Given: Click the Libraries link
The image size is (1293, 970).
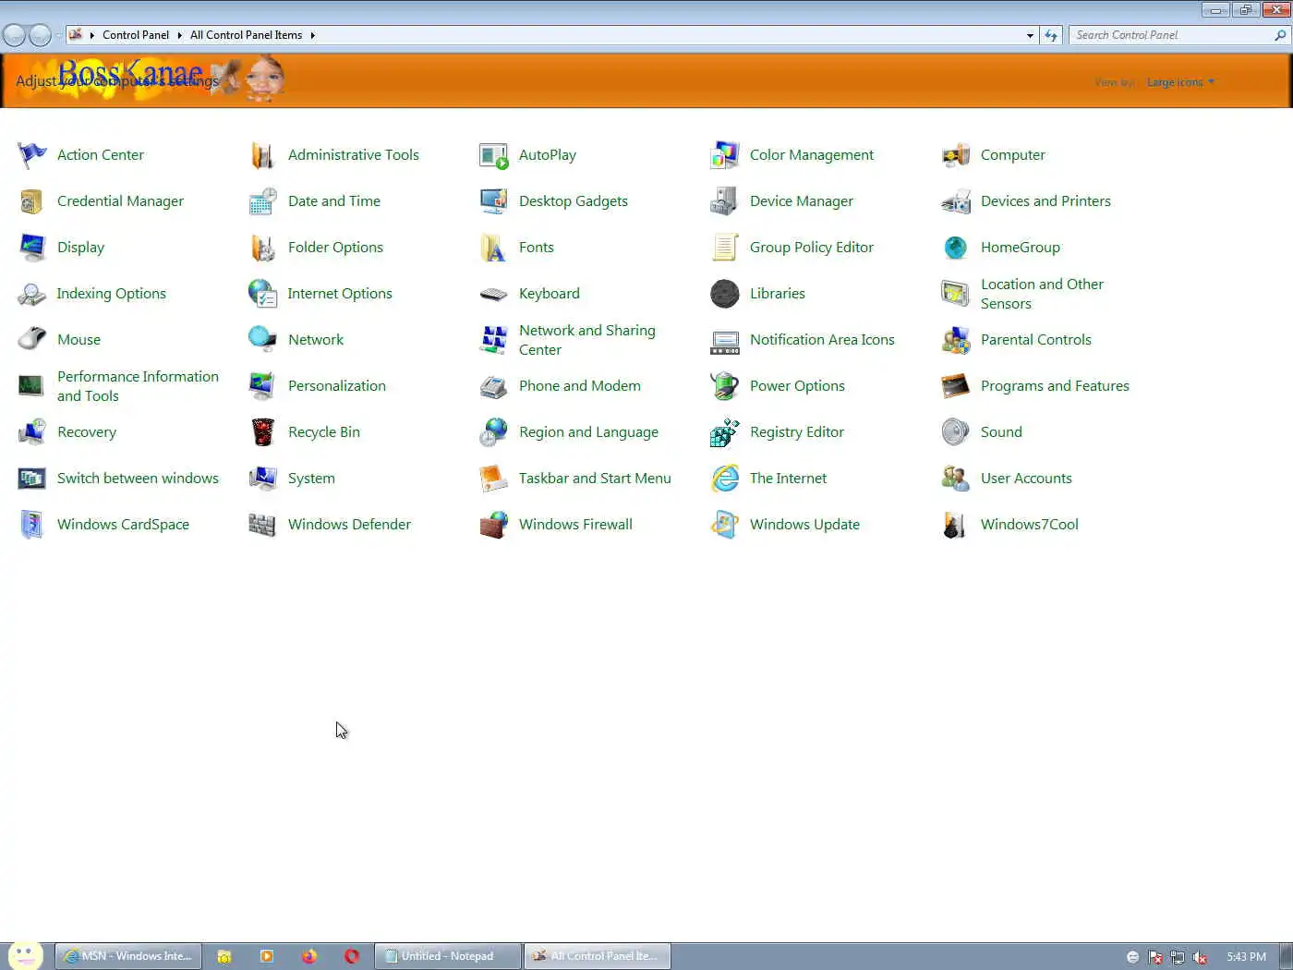Looking at the screenshot, I should pos(778,294).
